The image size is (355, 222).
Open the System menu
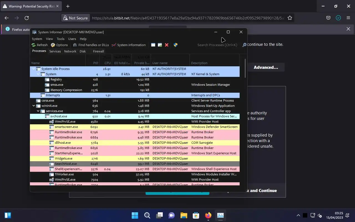(37, 39)
